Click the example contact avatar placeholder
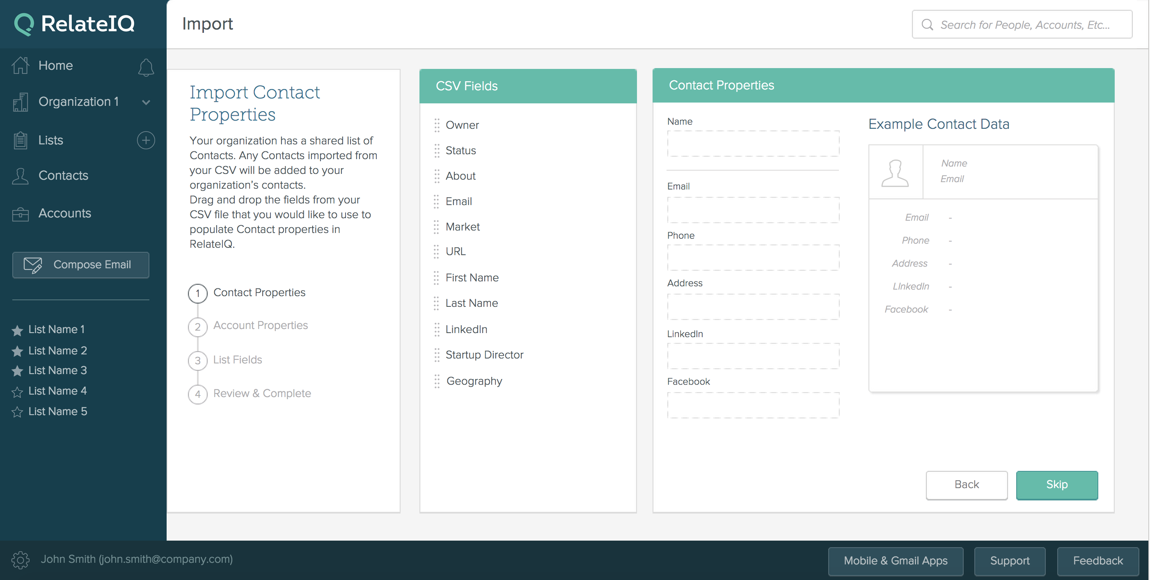Screen dimensions: 1150x580 tap(895, 172)
